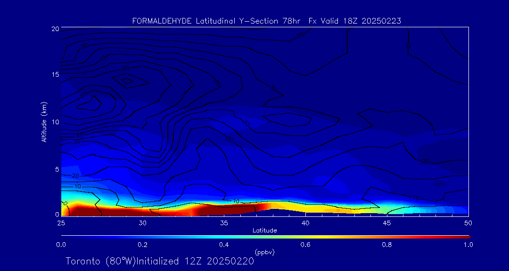Click the color scale value 0.4
Screen dimensions: 509x271
click(x=224, y=245)
